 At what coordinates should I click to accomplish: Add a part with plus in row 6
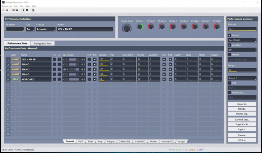[x=16, y=84]
